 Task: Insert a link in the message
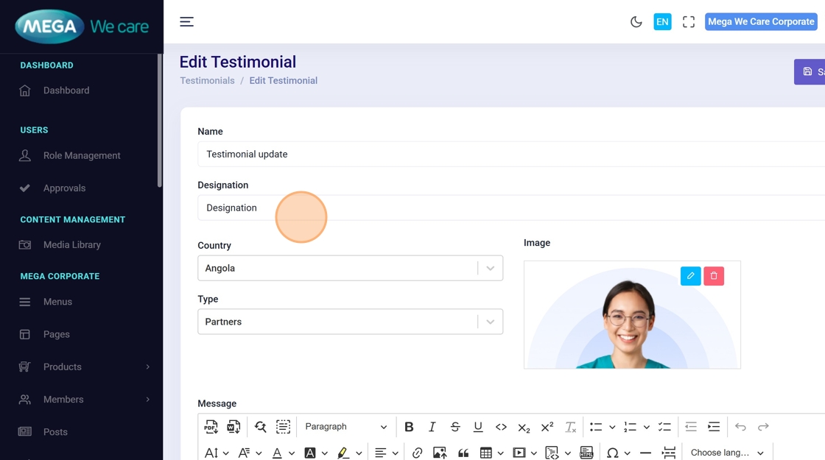click(x=417, y=453)
